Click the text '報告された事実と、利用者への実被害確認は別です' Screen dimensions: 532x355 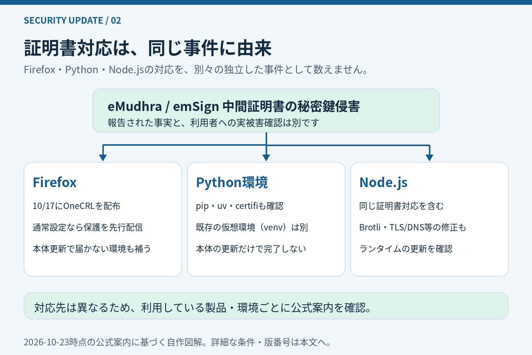[213, 123]
